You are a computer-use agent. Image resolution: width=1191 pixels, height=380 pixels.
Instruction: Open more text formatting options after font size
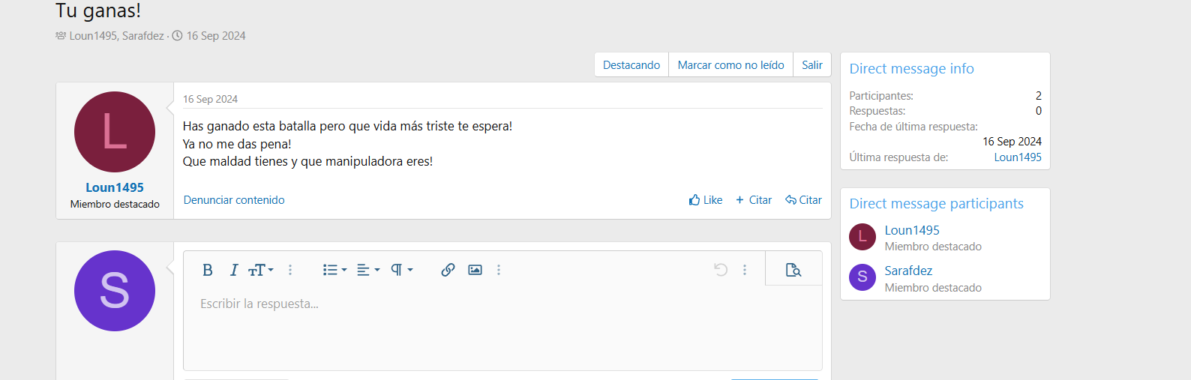point(290,270)
